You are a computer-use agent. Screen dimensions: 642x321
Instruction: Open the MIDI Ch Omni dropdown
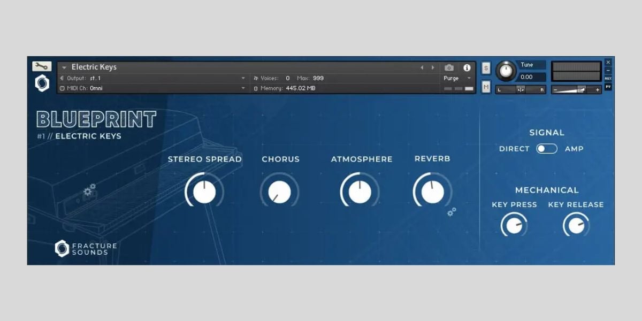point(152,88)
